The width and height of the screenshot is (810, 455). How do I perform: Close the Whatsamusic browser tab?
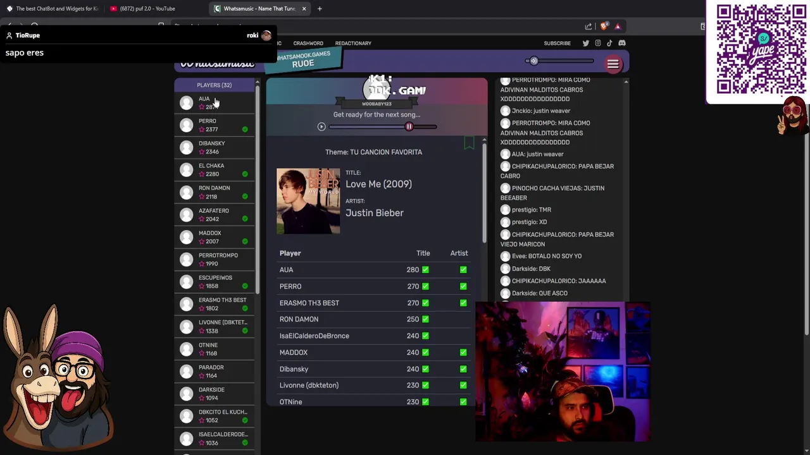(x=304, y=9)
